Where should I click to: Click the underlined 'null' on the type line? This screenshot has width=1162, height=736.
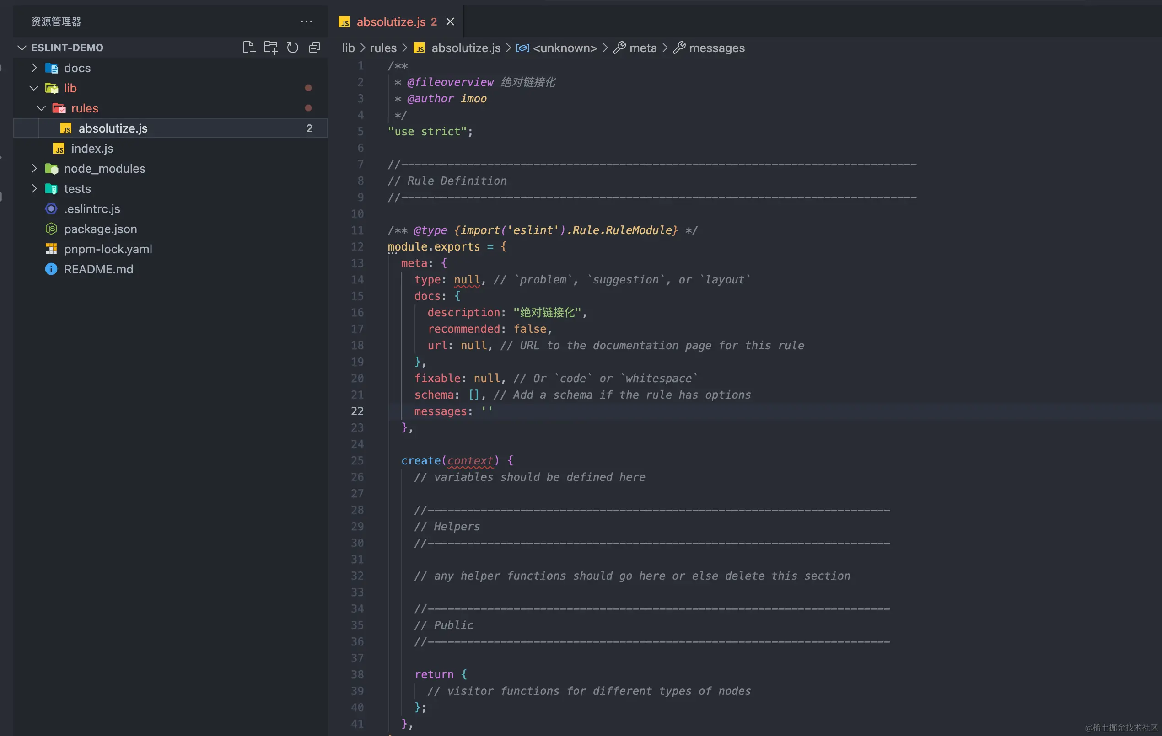tap(467, 280)
